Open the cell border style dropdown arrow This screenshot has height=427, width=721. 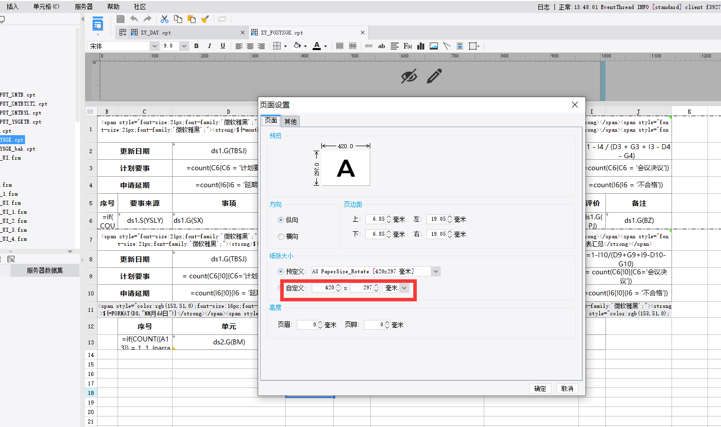pyautogui.click(x=285, y=46)
